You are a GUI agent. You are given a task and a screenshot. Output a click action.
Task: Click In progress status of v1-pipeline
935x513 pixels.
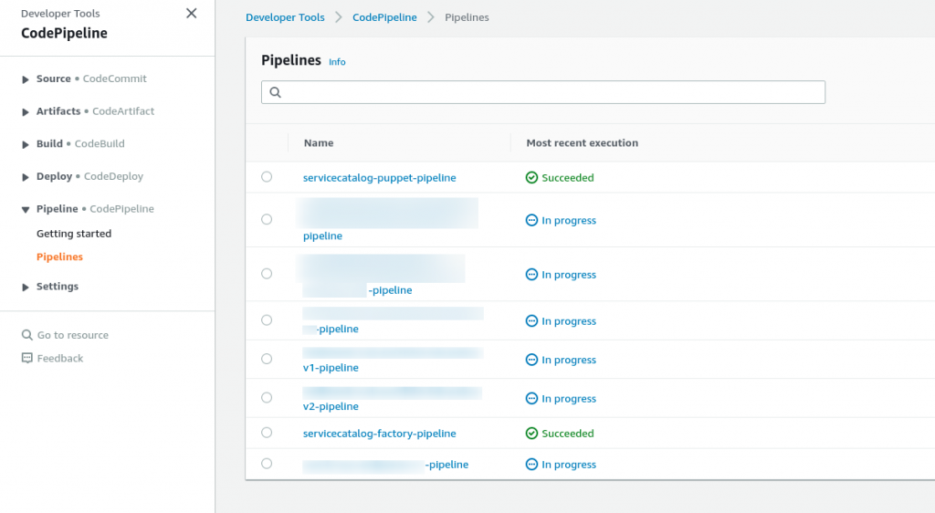(x=561, y=360)
